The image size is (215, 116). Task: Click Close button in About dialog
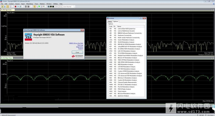point(77,52)
